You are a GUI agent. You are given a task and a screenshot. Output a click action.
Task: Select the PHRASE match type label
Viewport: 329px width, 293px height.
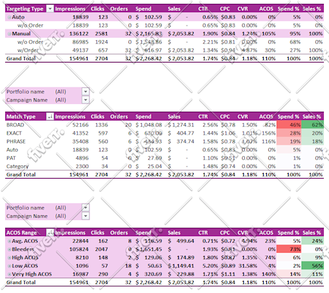tap(16, 142)
